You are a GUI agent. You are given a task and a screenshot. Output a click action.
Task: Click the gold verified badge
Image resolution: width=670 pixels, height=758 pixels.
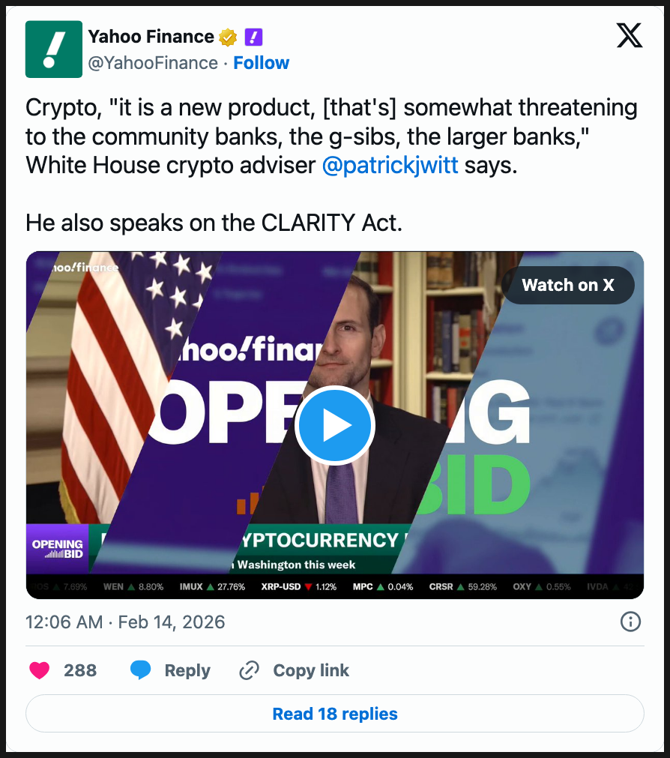click(x=228, y=37)
